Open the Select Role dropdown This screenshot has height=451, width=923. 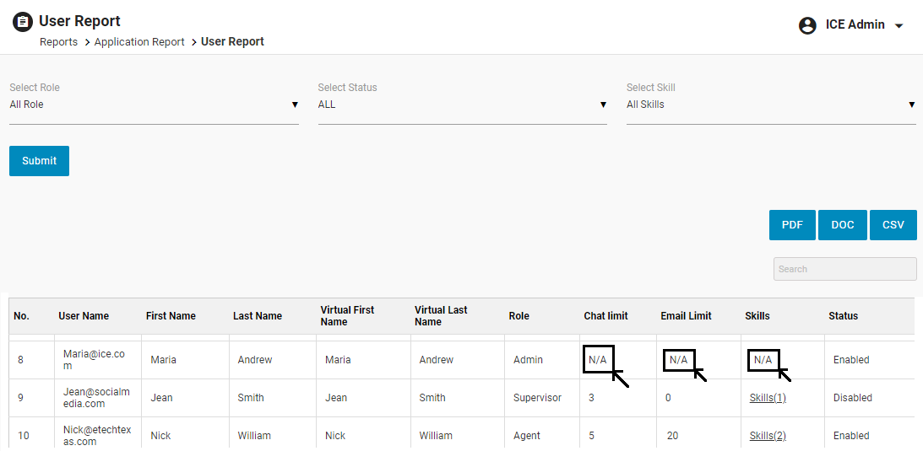[154, 105]
